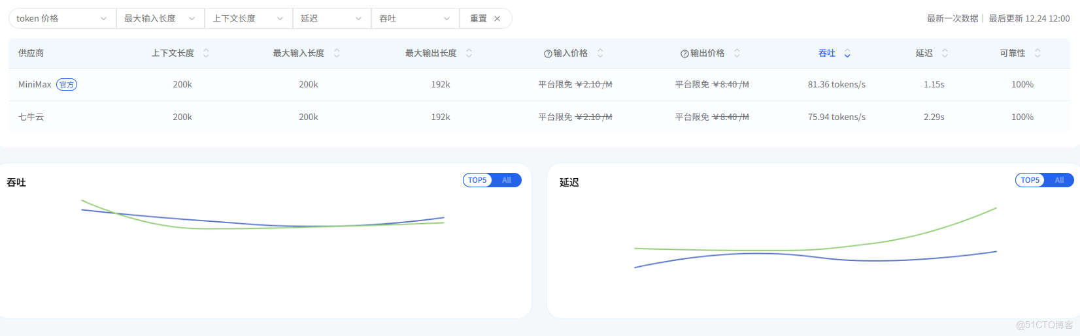The width and height of the screenshot is (1080, 336).
Task: Open the 延迟 filter dropdown
Action: [331, 18]
